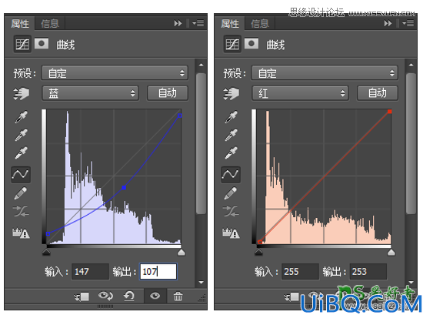Click input field showing 147
The image size is (423, 315).
(90, 272)
